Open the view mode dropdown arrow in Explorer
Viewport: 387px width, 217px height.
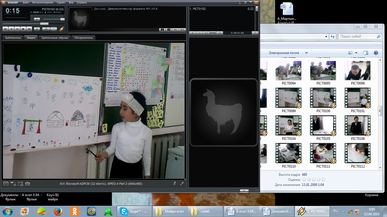coord(356,53)
